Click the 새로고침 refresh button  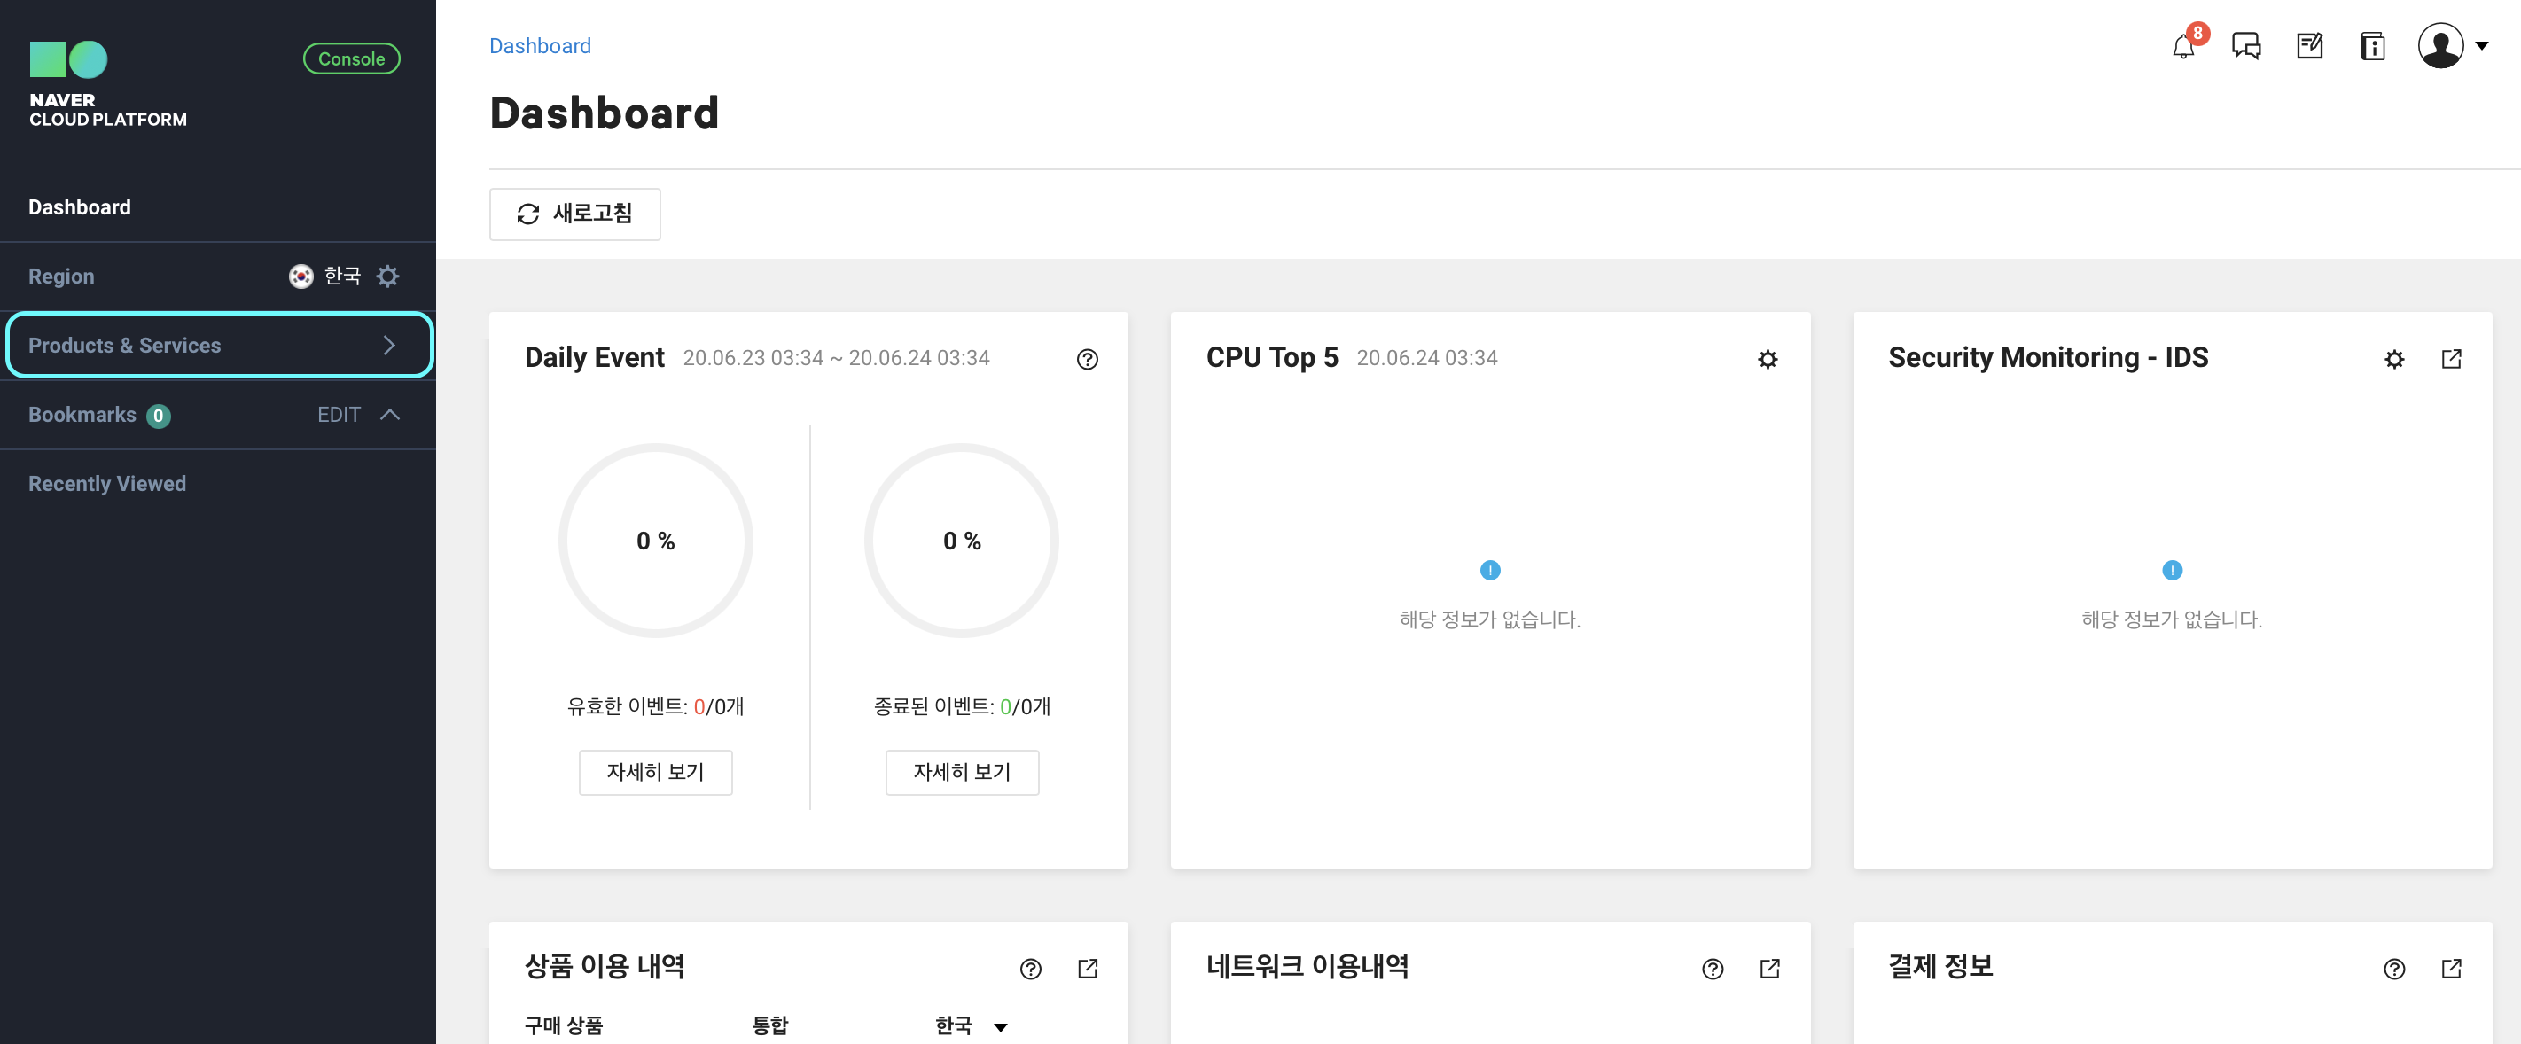pos(574,214)
